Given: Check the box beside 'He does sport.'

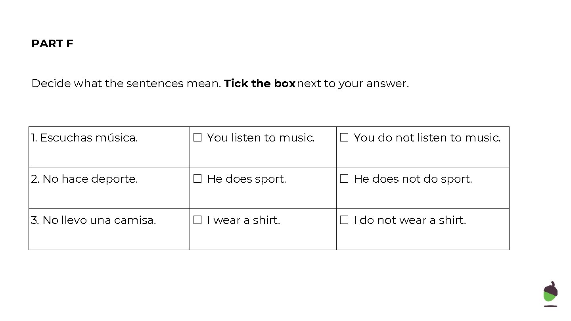Looking at the screenshot, I should click(197, 179).
